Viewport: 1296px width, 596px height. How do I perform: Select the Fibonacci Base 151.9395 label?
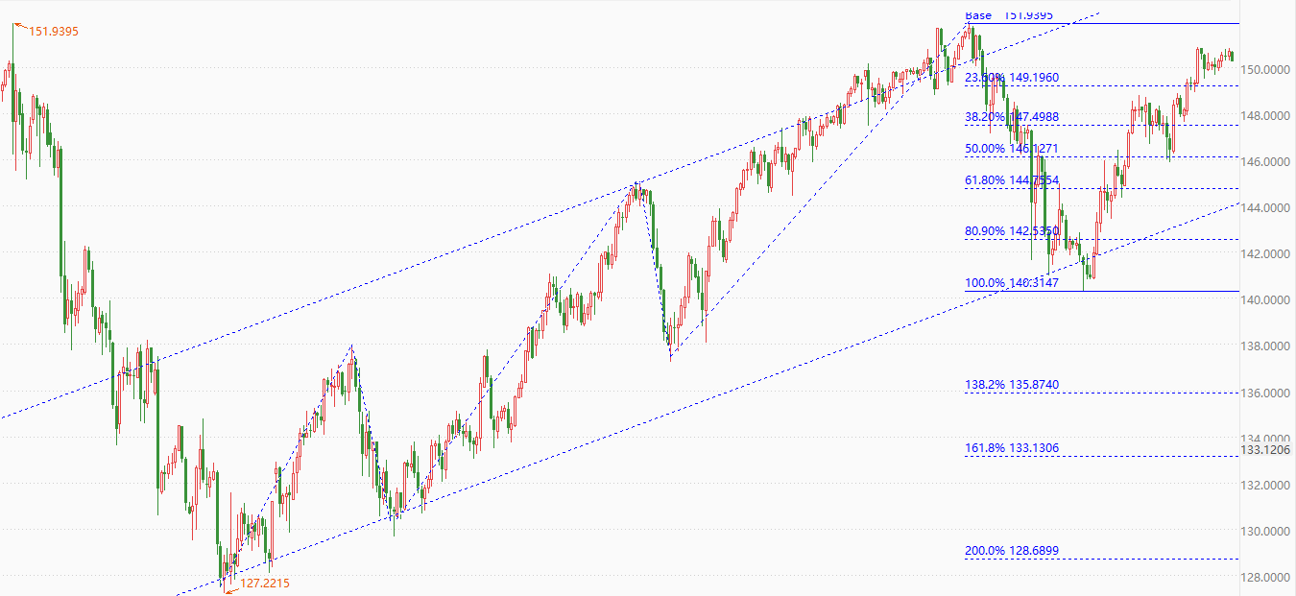1009,15
